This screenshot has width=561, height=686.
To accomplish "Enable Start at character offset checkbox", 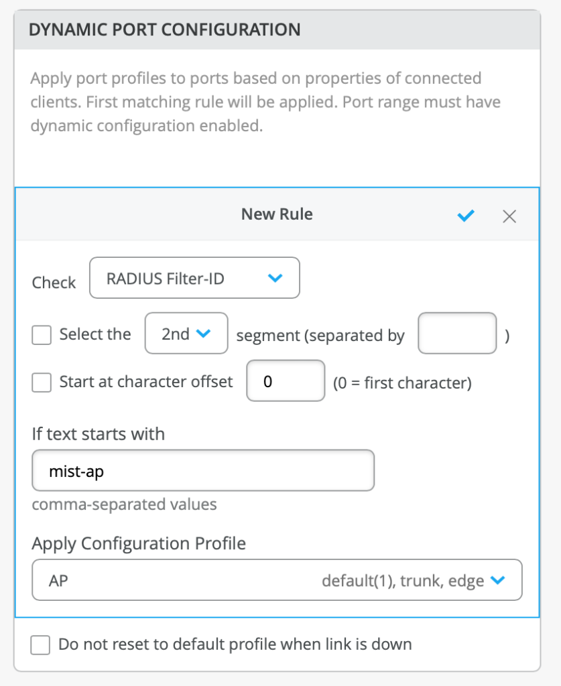I will [42, 383].
